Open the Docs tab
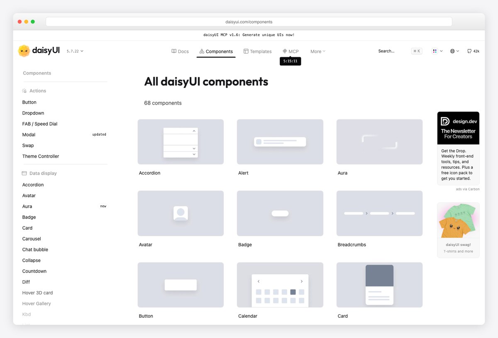498x338 pixels. point(180,51)
